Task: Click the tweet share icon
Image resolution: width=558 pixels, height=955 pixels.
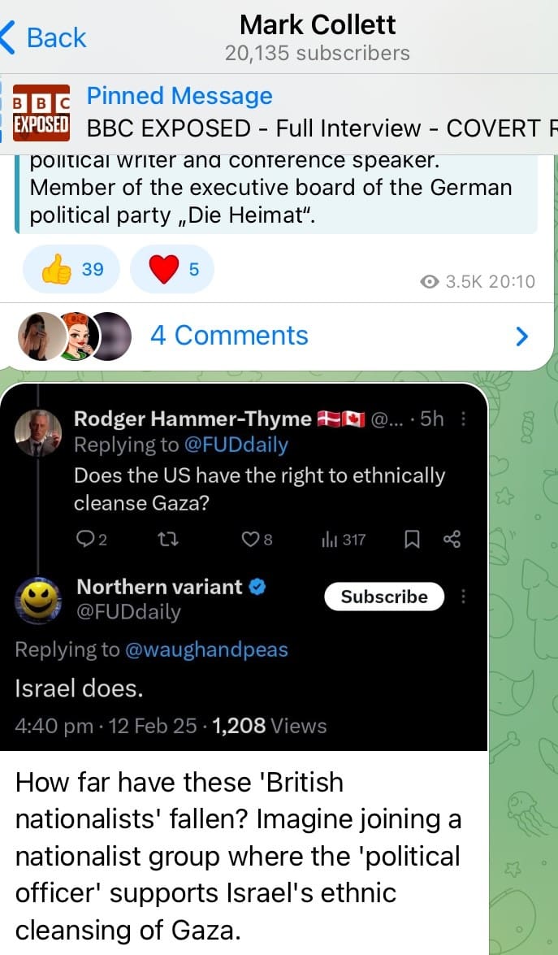Action: pos(452,539)
